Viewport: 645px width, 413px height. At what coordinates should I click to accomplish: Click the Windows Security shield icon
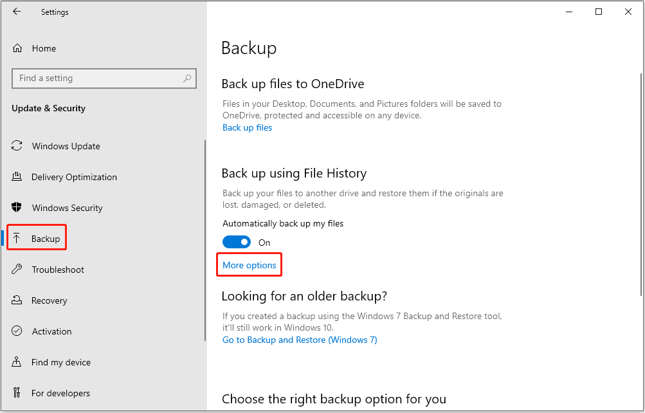(x=17, y=207)
